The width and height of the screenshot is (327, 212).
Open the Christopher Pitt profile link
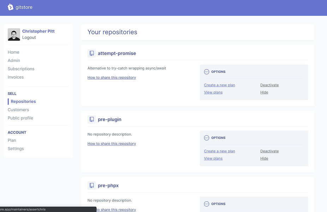(x=38, y=31)
